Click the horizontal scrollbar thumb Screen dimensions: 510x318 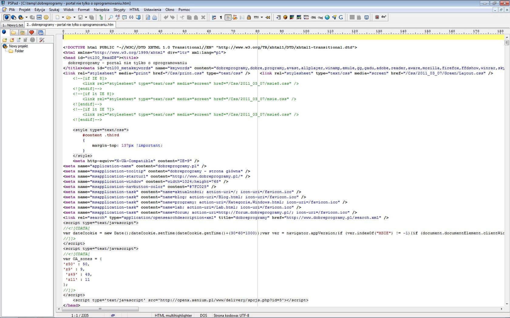(x=100, y=309)
